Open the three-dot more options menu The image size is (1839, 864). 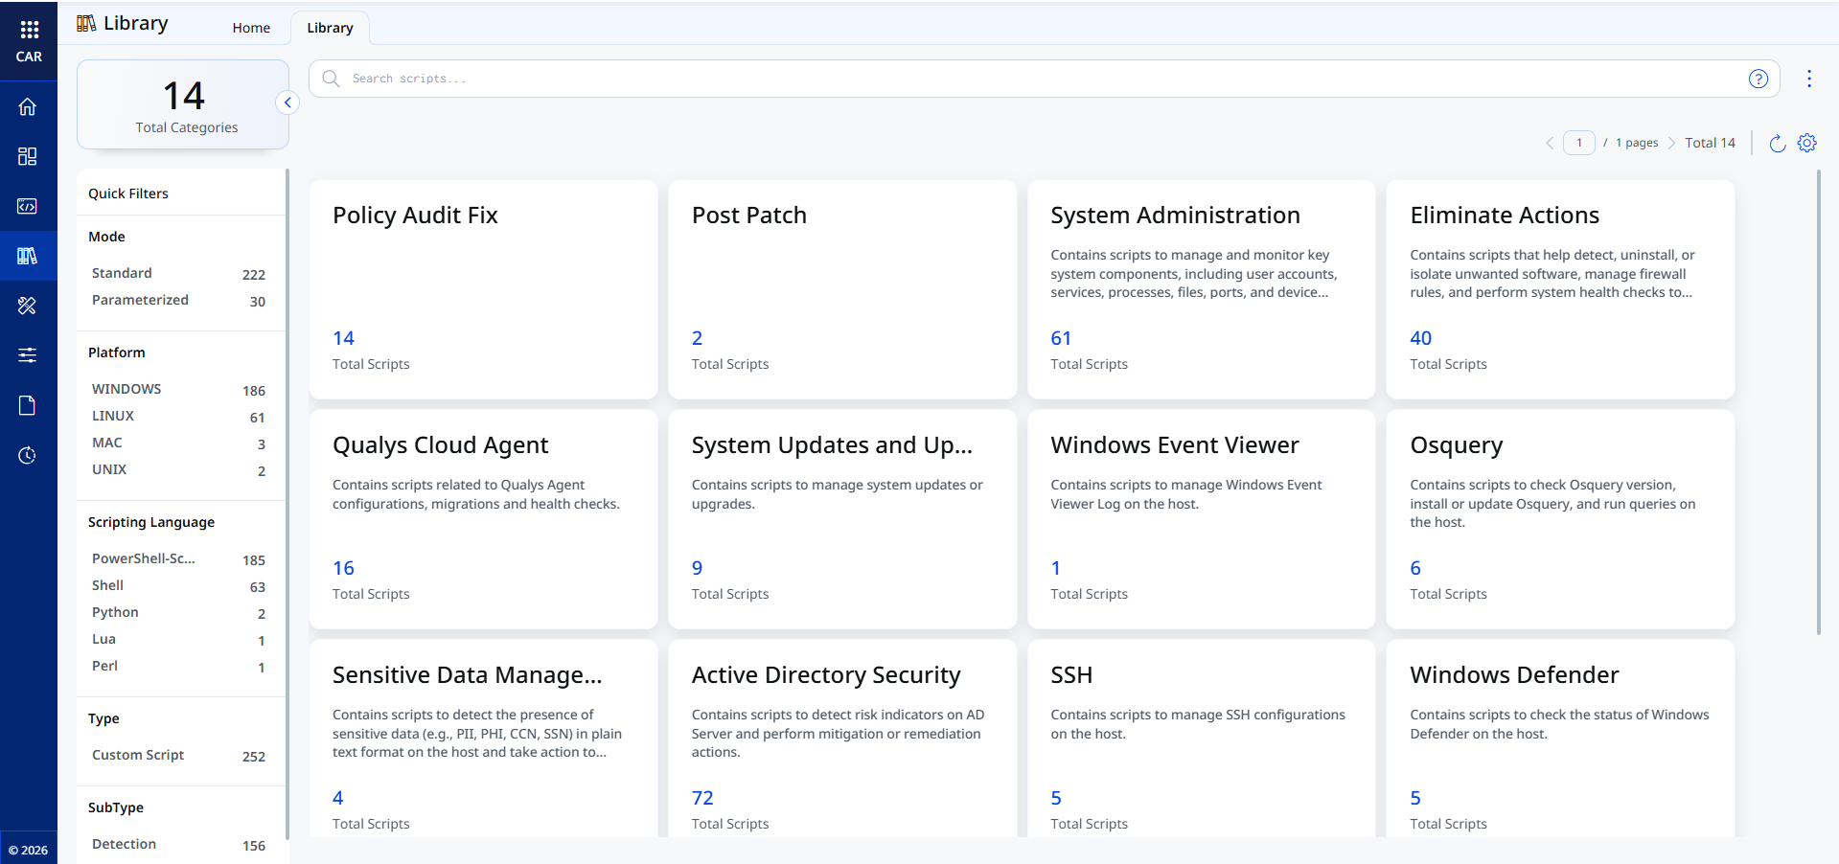pos(1809,79)
